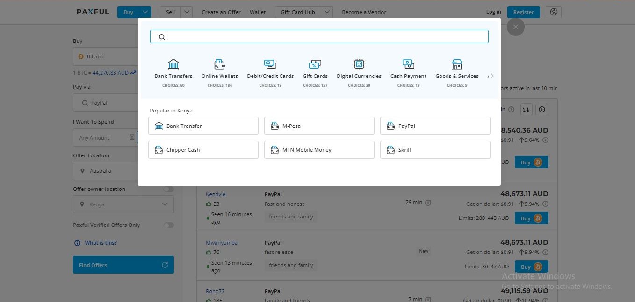Click the info icon beside What is this?
Viewport: 635px width, 302px height.
78,243
